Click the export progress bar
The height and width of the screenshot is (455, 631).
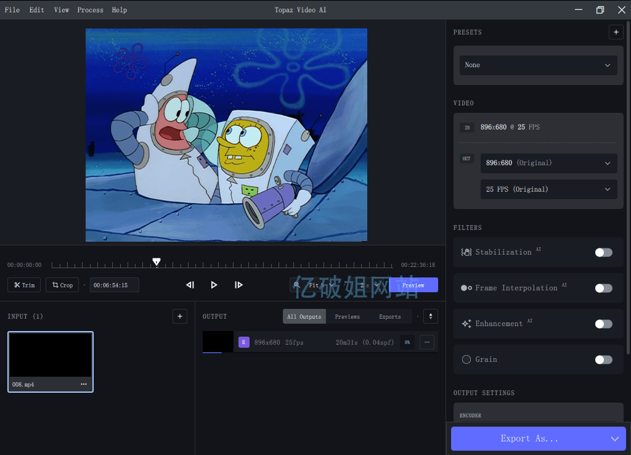[212, 353]
